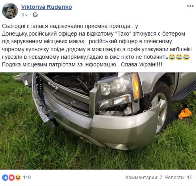Click the red heart reaction icon

[x=12, y=178]
